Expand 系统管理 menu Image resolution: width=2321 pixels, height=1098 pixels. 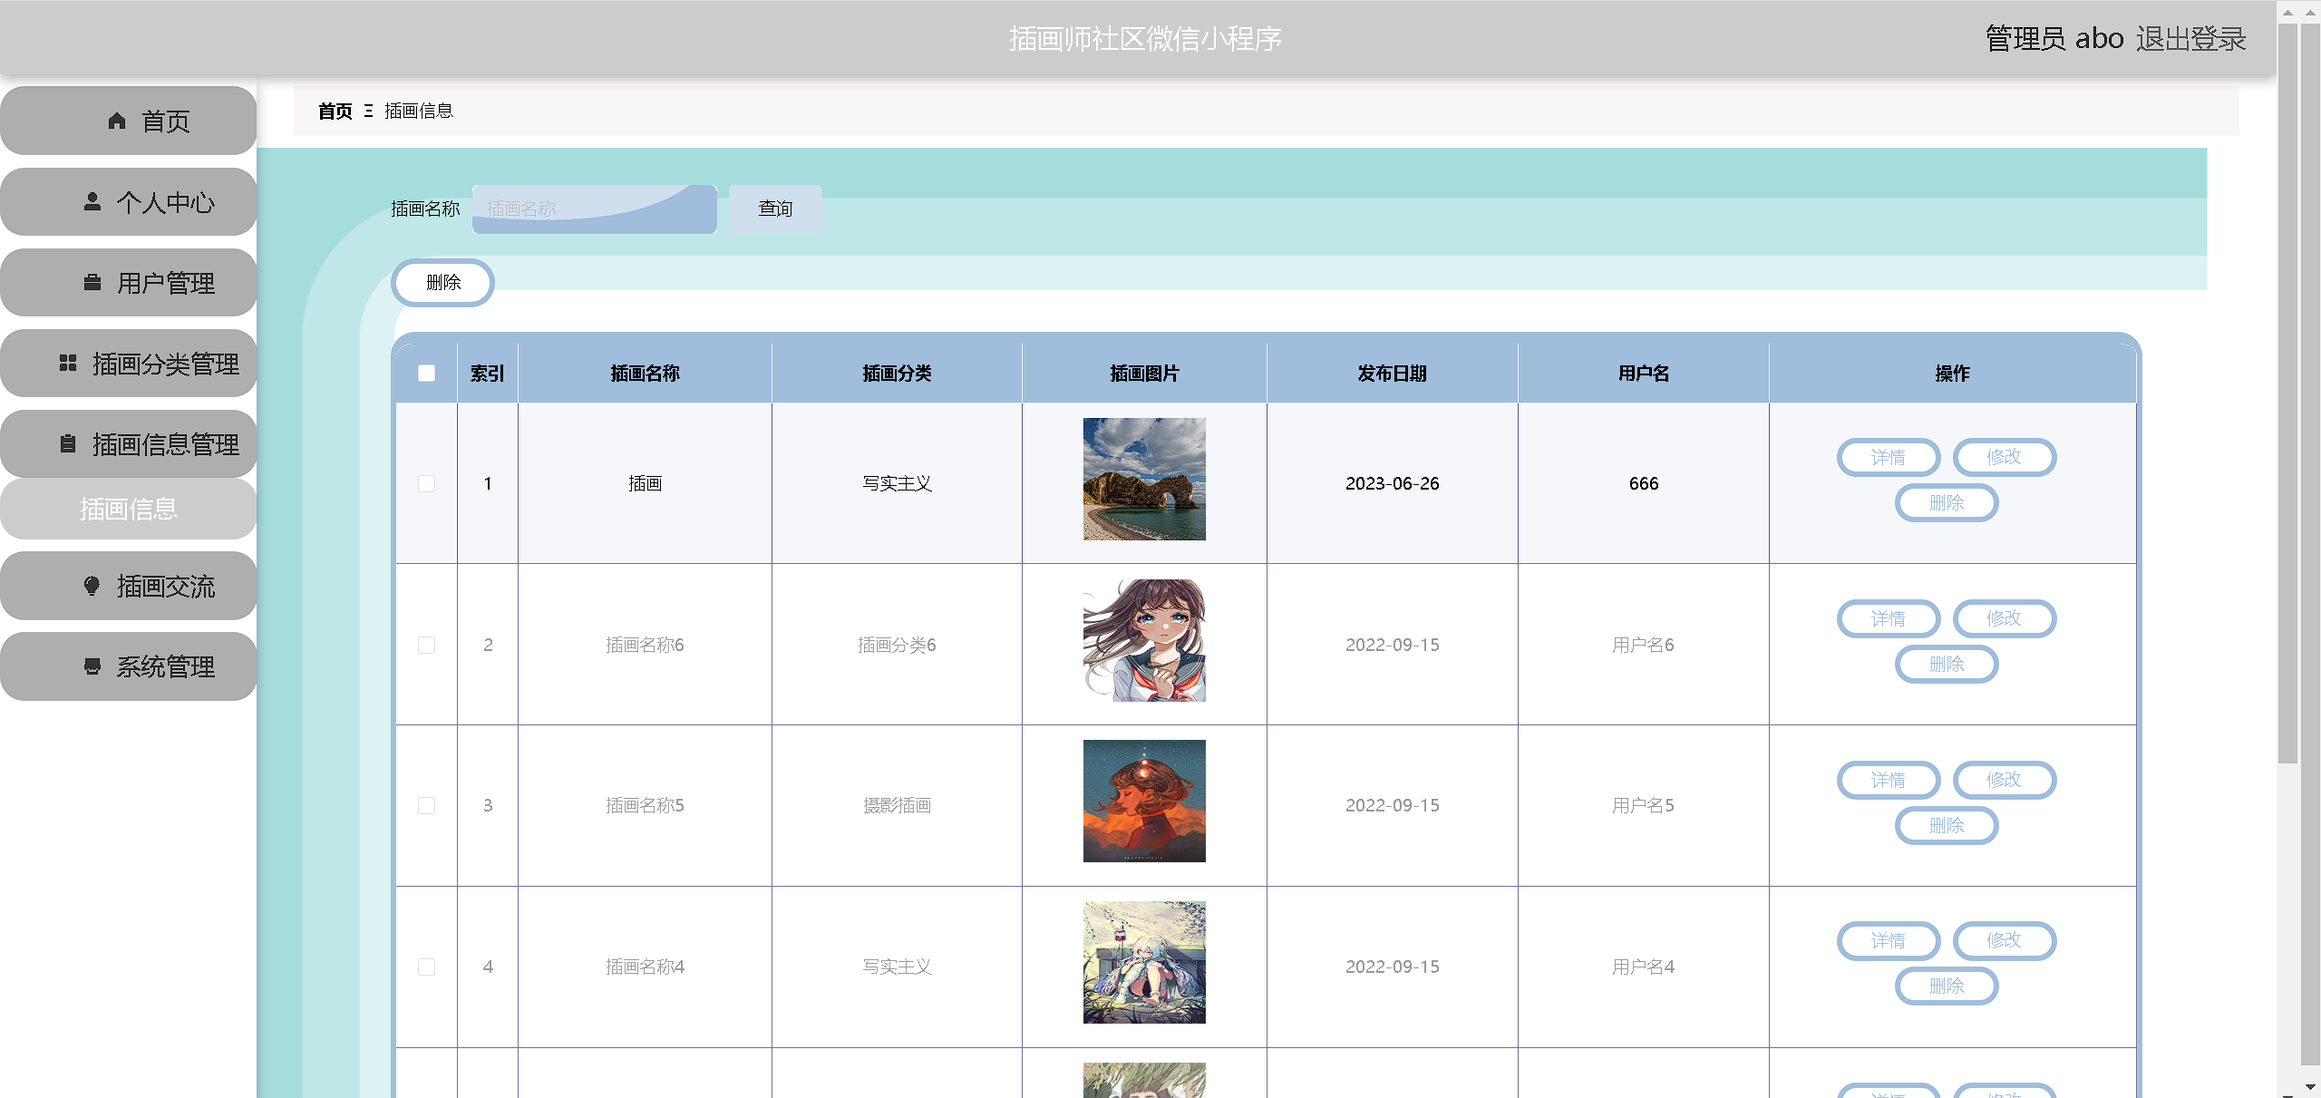128,666
